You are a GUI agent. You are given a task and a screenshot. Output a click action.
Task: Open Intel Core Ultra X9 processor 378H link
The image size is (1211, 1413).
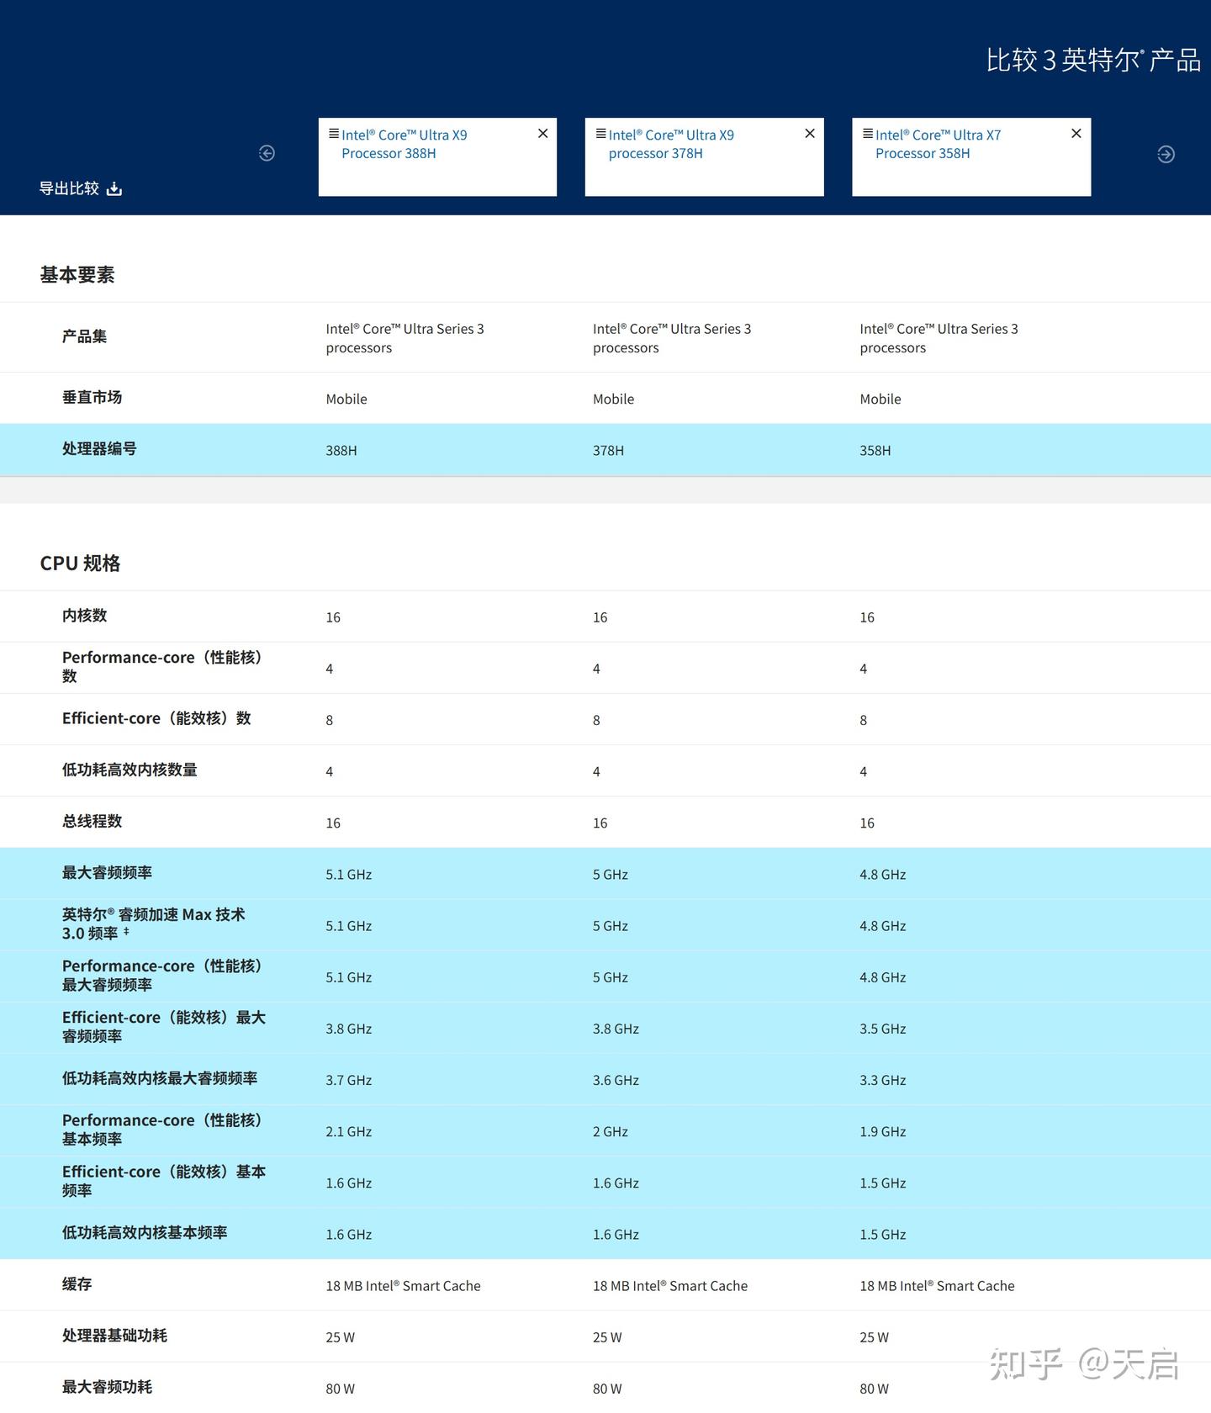[x=671, y=144]
